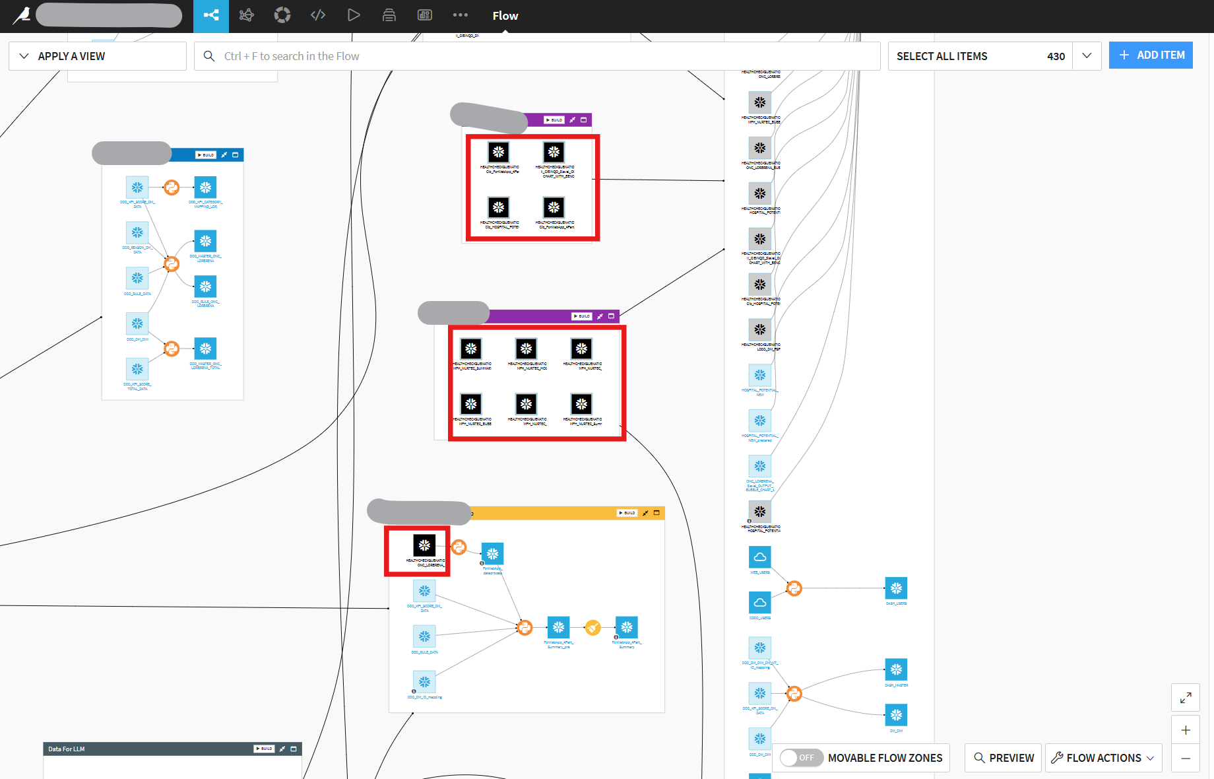
Task: Toggle Movable Flow Zones switch
Action: coord(800,758)
